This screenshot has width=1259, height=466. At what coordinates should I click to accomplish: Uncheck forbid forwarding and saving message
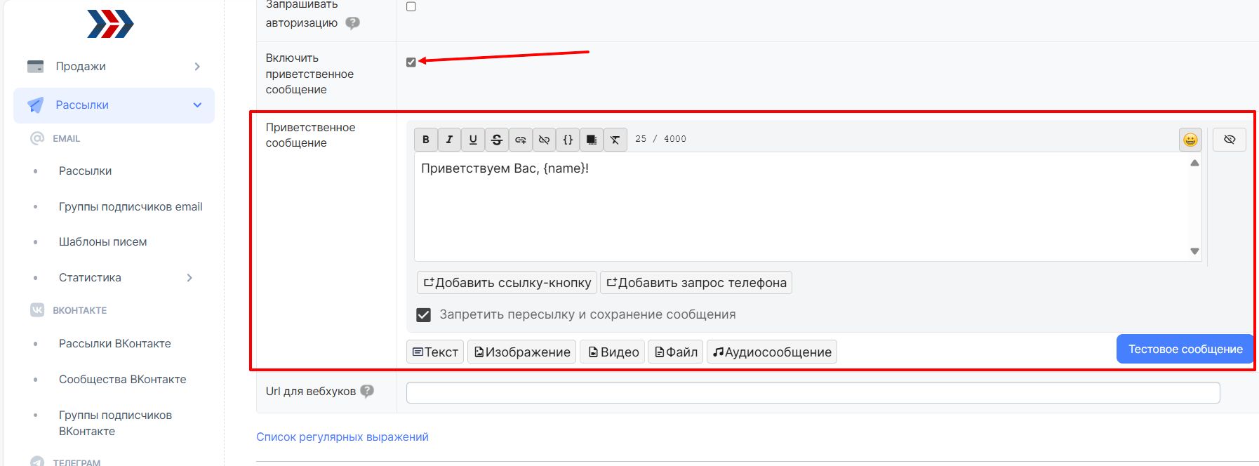click(423, 315)
